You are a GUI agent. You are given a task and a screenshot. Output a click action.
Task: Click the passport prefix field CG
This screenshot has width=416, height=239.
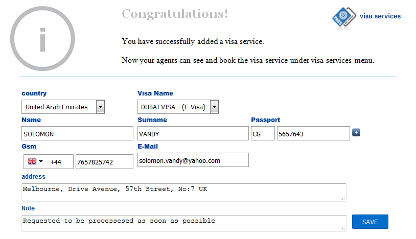point(263,133)
